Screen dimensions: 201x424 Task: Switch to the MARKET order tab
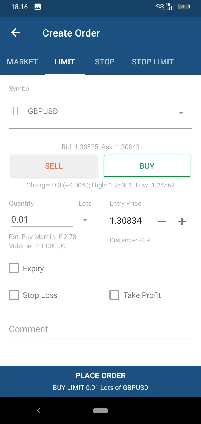point(22,62)
